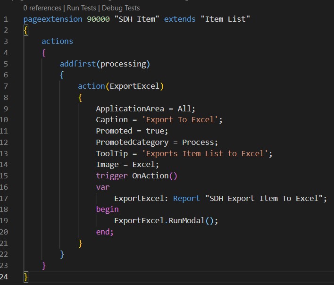
Task: Click the closing brace on line 24
Action: point(26,277)
